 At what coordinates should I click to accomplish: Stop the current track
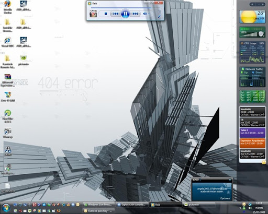(106, 14)
